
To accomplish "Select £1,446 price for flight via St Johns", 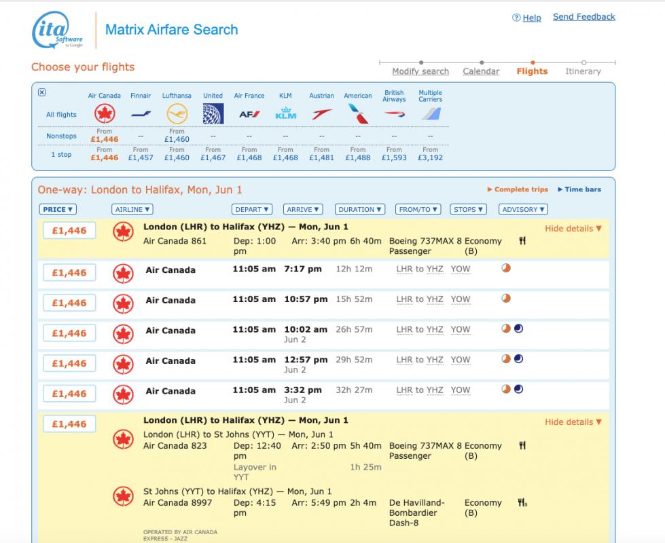I will click(69, 424).
